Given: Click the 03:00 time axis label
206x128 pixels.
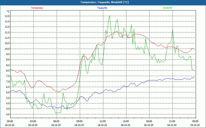Looking at the screenshot, I should point(34,121).
